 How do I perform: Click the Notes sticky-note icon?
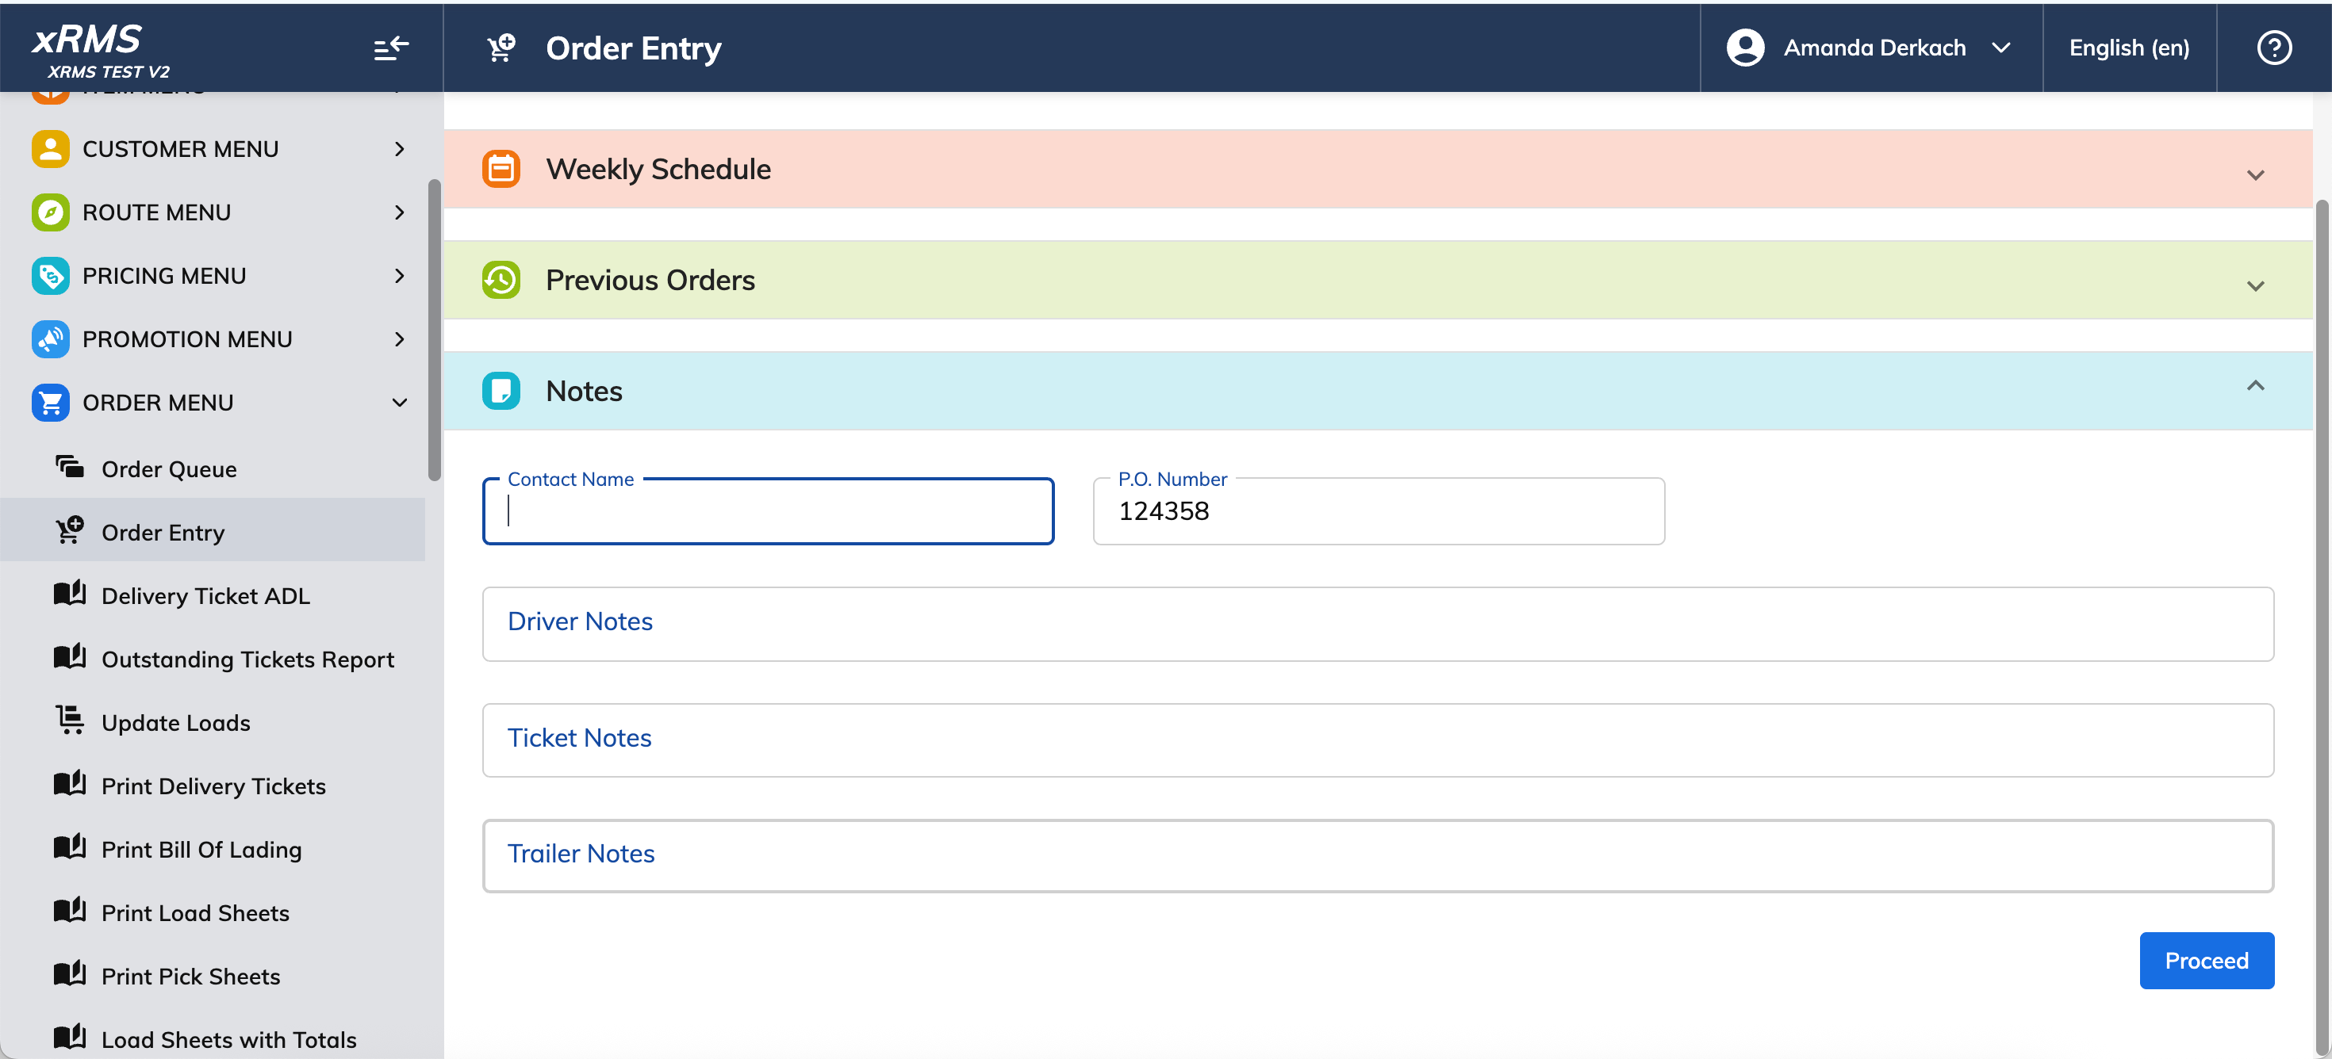(501, 391)
